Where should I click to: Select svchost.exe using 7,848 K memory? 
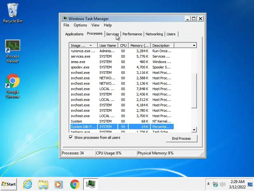click(x=122, y=89)
